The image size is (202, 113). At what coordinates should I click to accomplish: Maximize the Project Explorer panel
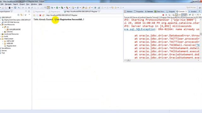pos(29,11)
